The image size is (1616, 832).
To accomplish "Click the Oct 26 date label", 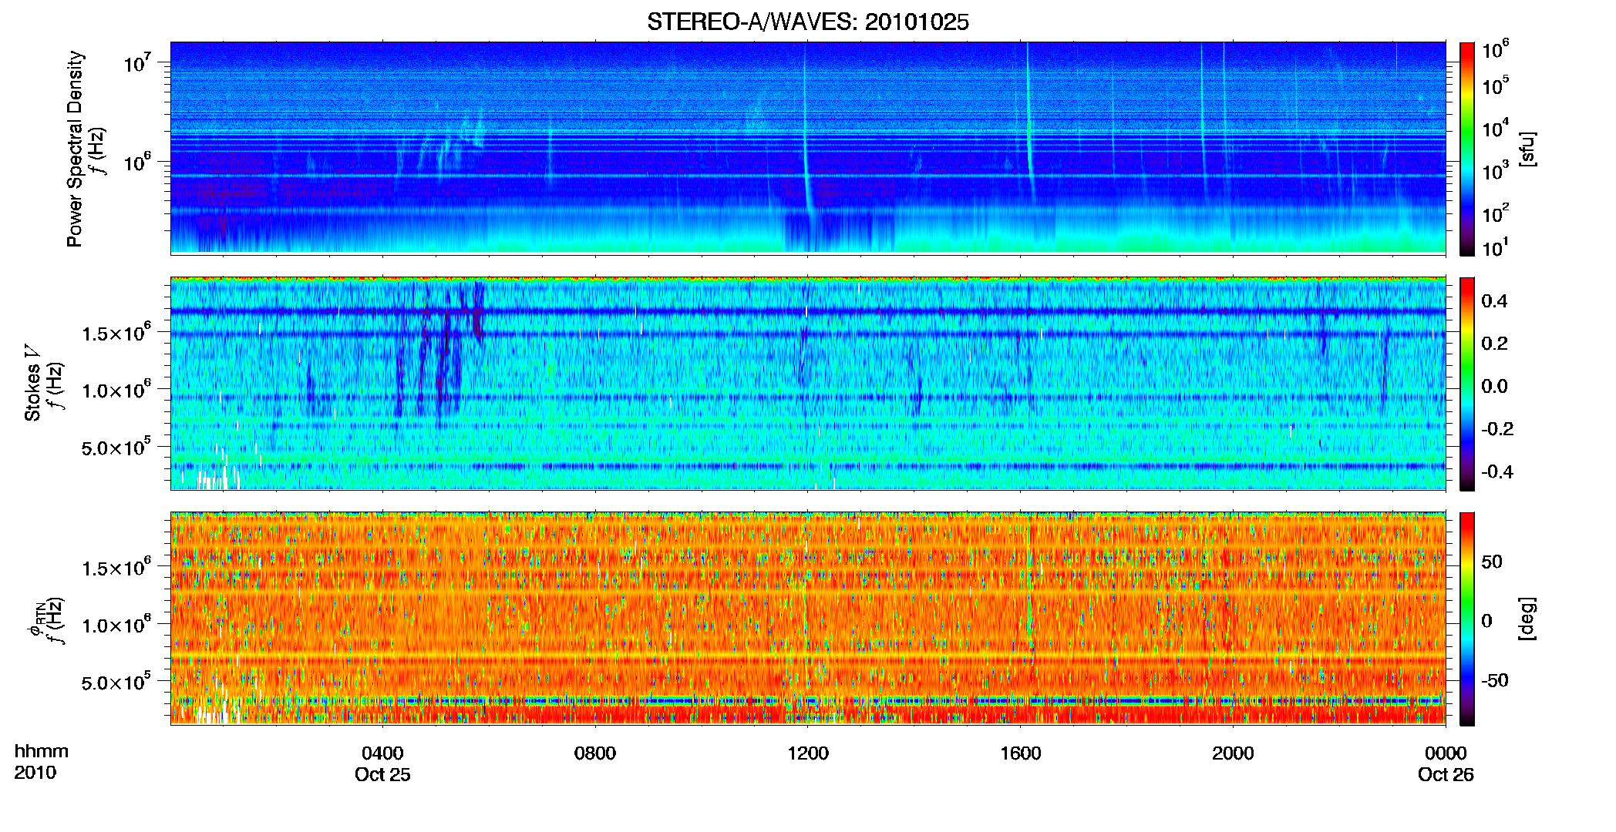I will click(1446, 775).
